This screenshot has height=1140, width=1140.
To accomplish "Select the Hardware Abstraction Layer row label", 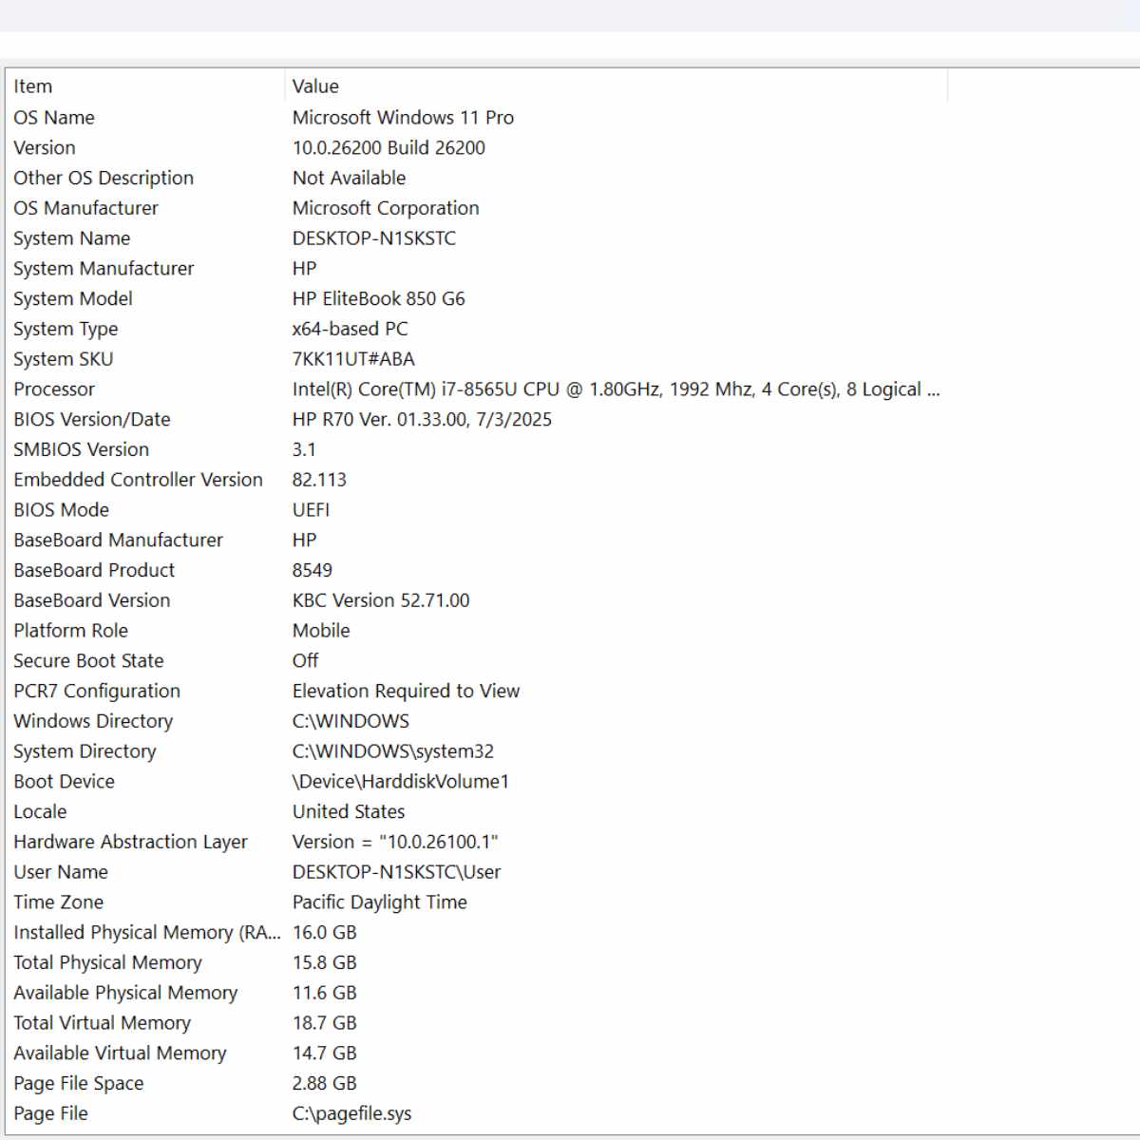I will click(130, 843).
